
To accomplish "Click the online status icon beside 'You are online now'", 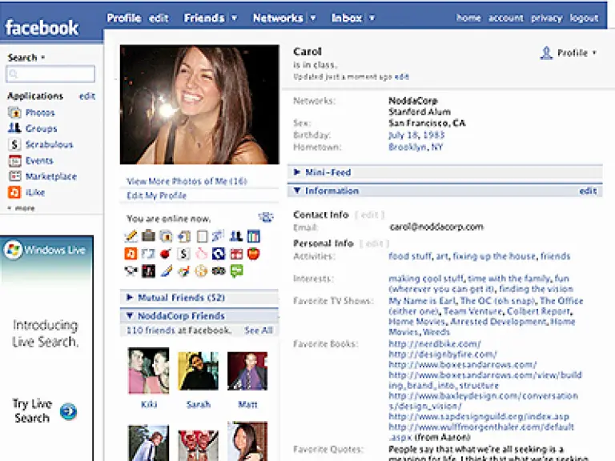I will [x=266, y=218].
